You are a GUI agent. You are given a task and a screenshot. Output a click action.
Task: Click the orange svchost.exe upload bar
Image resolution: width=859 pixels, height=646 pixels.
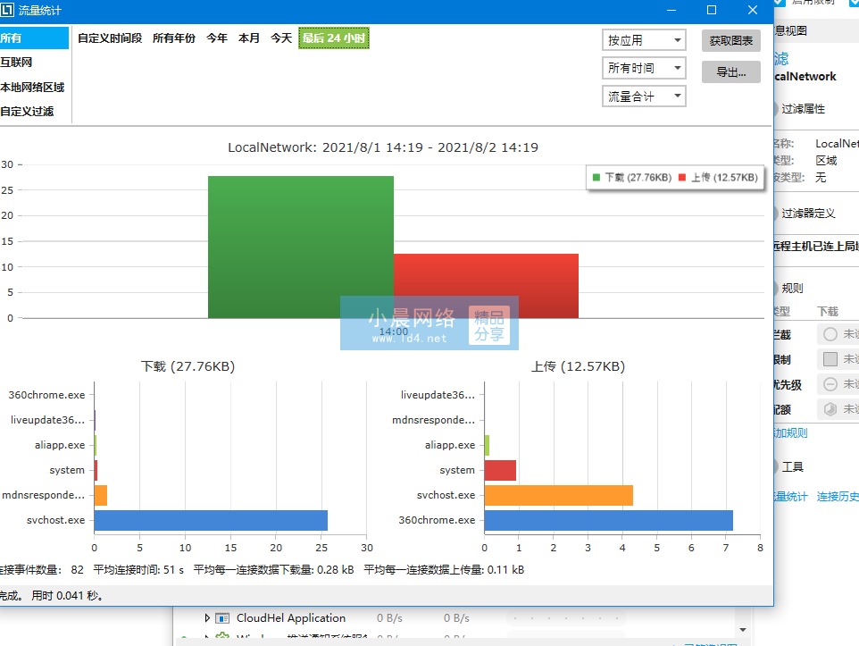coord(559,495)
